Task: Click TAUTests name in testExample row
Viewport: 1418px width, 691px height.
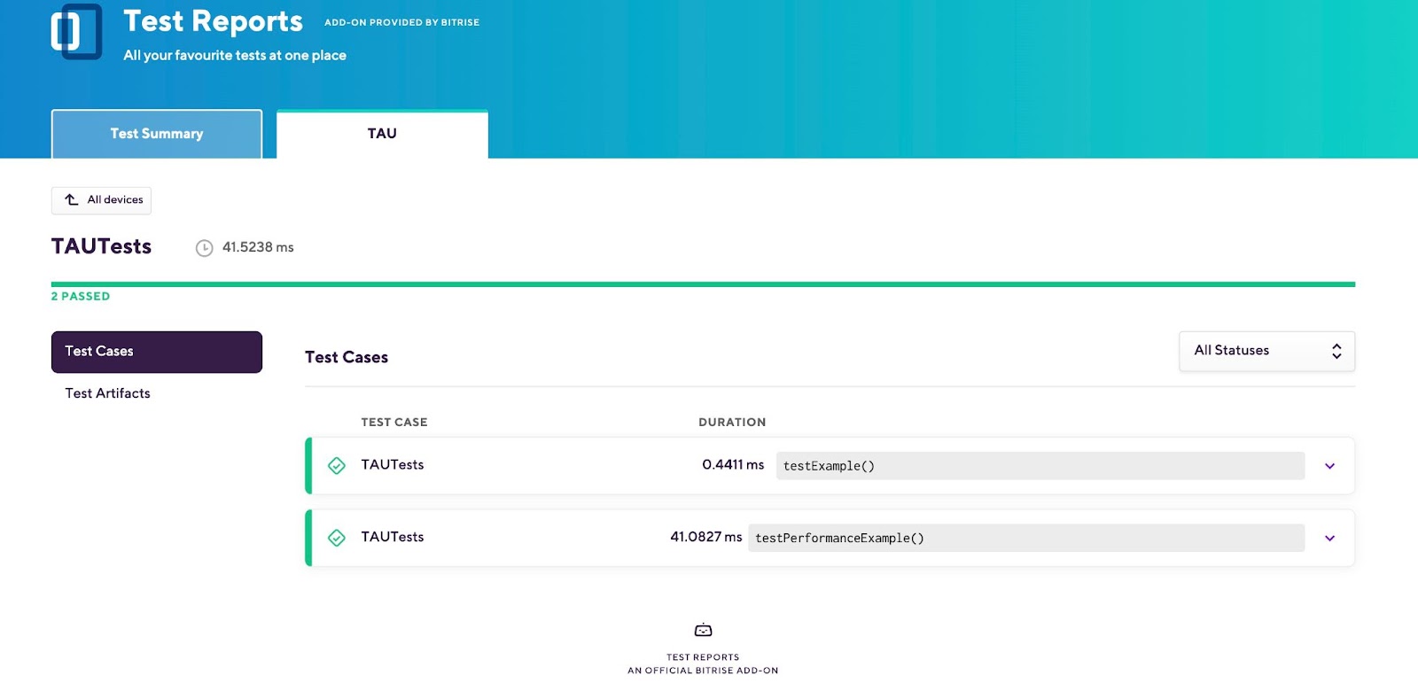Action: coord(393,465)
